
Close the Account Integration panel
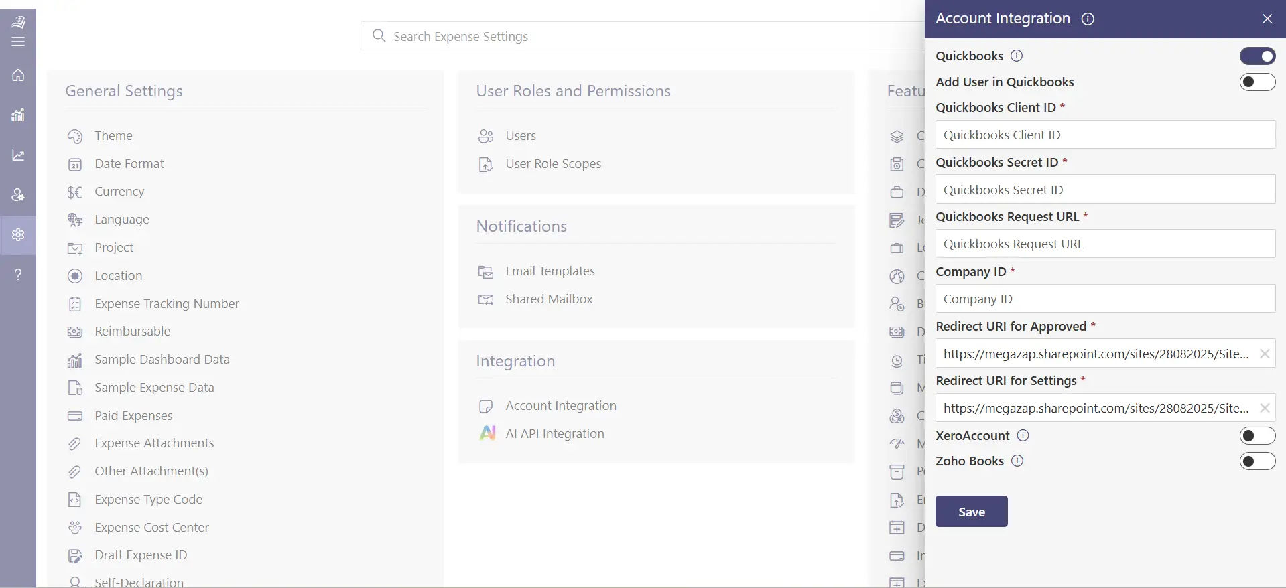1267,19
